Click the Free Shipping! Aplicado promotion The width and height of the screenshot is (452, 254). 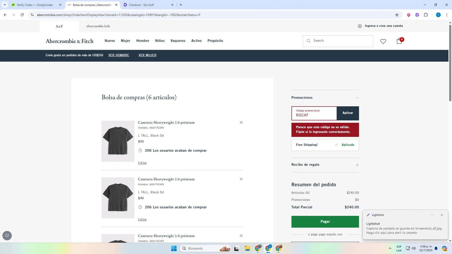325,145
